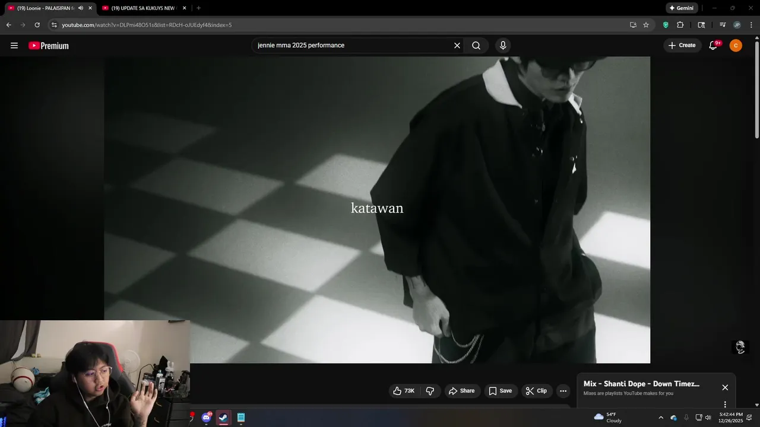Save video to a playlist

point(500,391)
